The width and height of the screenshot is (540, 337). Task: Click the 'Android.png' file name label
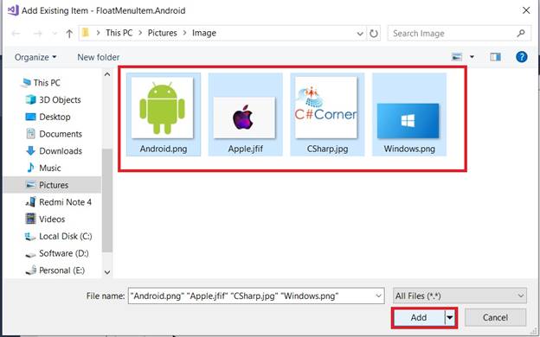[164, 149]
